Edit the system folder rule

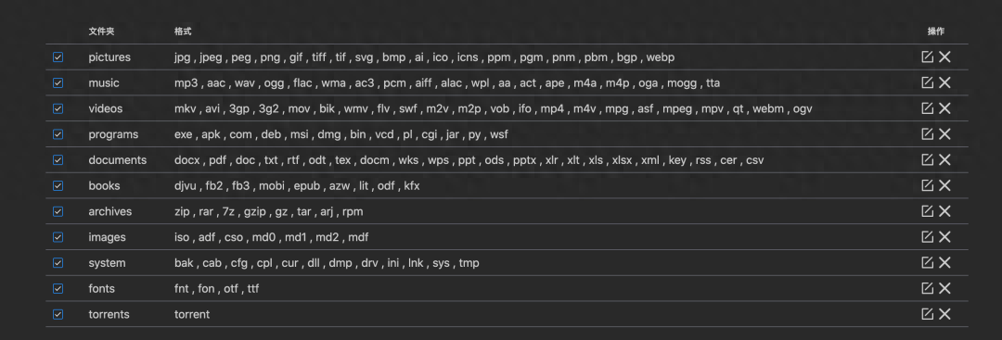pos(927,263)
